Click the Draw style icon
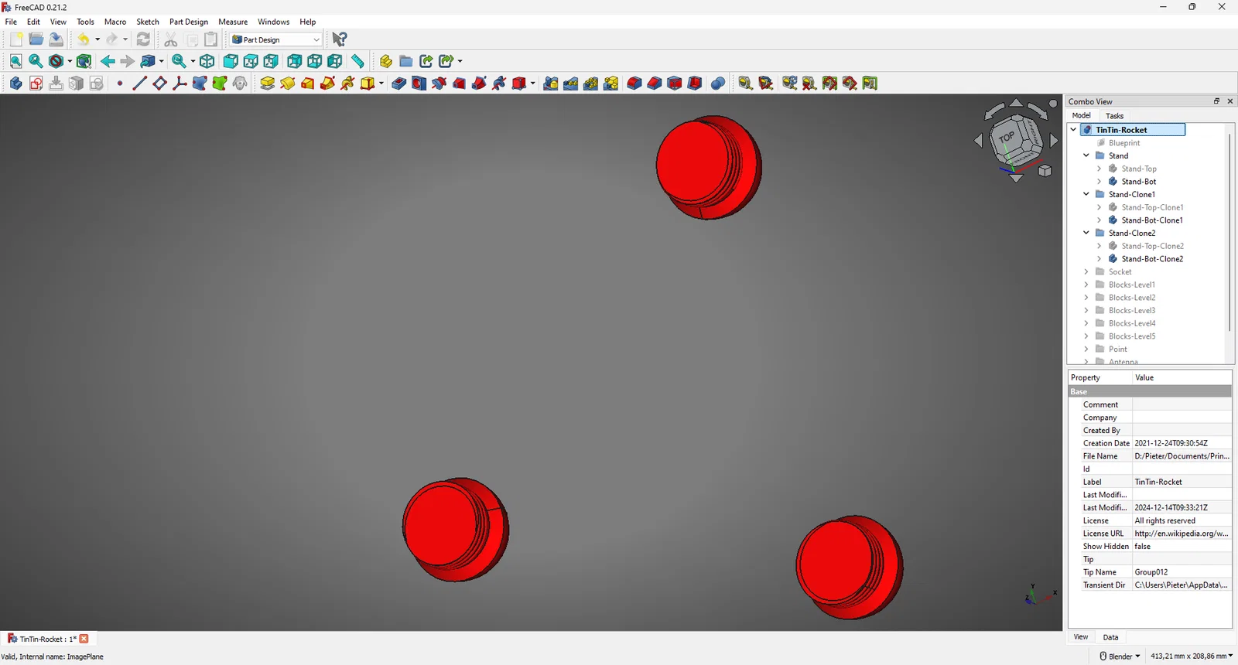This screenshot has width=1238, height=665. pos(56,61)
